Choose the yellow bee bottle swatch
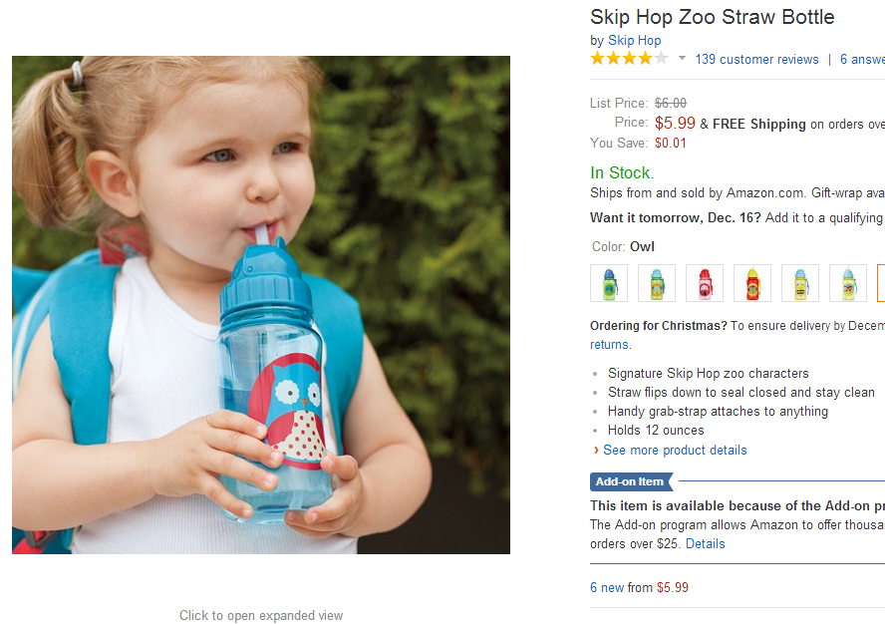 [x=800, y=283]
